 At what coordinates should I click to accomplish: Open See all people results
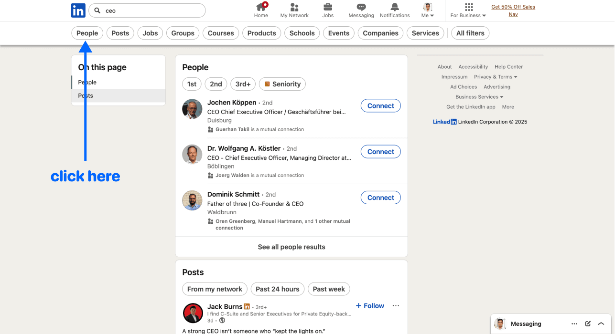tap(291, 247)
